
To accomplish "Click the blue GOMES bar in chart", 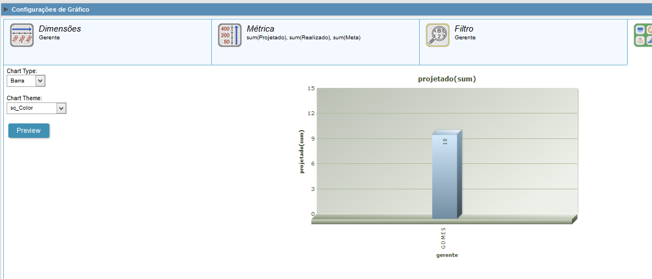I will [445, 176].
